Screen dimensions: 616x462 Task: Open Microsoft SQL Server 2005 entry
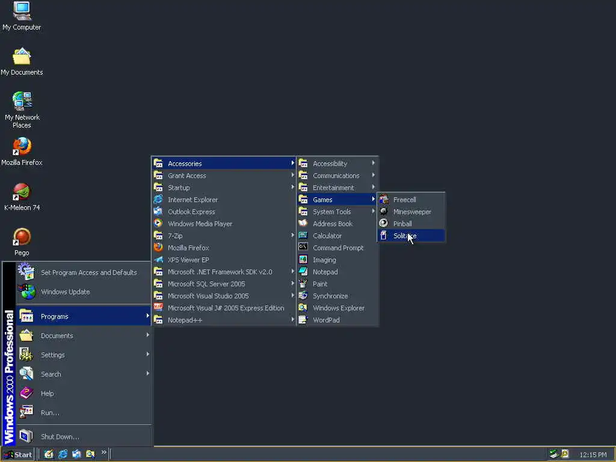[224, 284]
